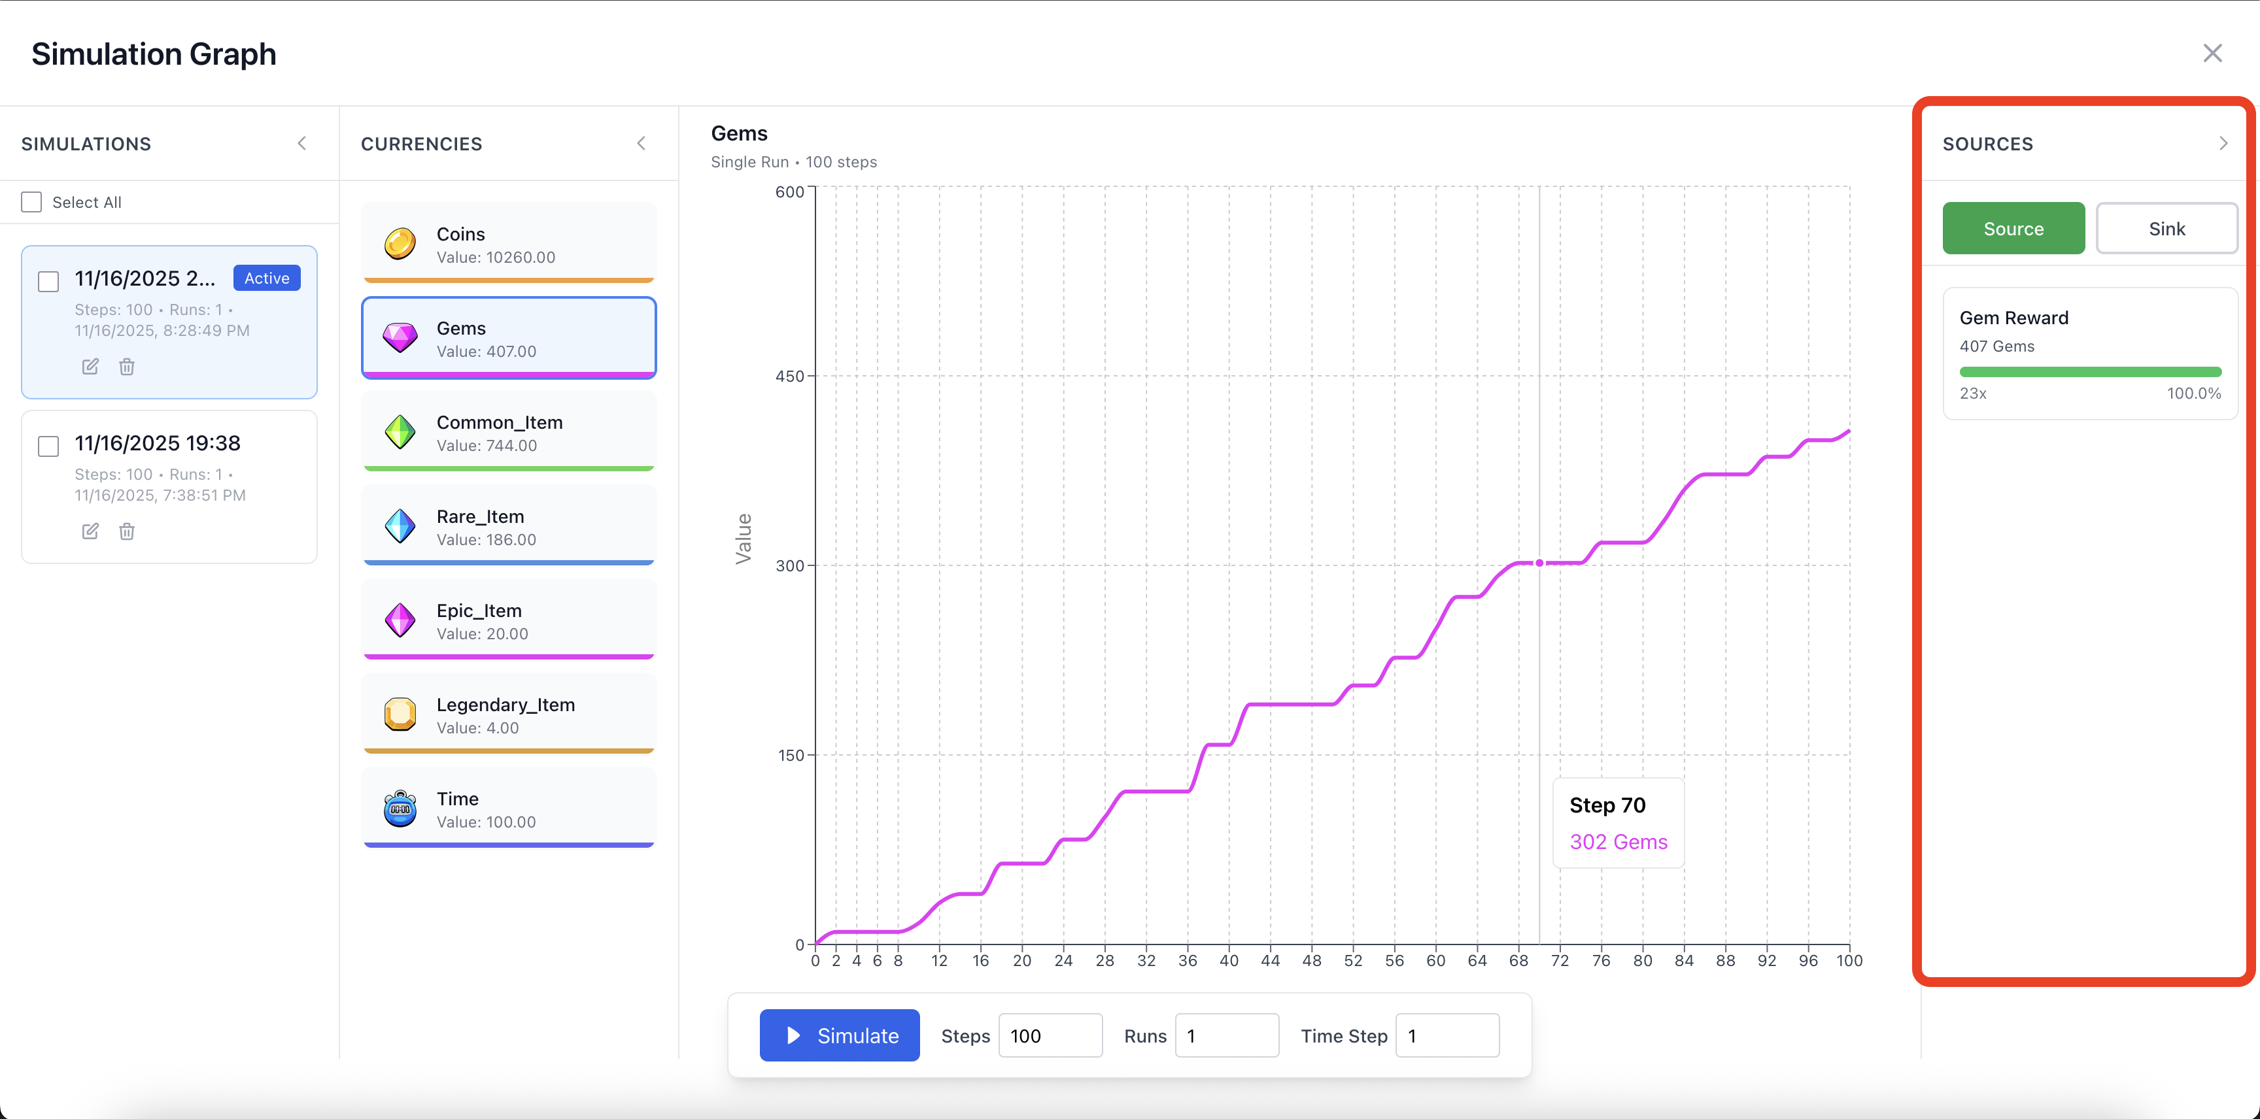Click the Coins currency icon
Viewport: 2260px width, 1119px height.
pyautogui.click(x=400, y=244)
